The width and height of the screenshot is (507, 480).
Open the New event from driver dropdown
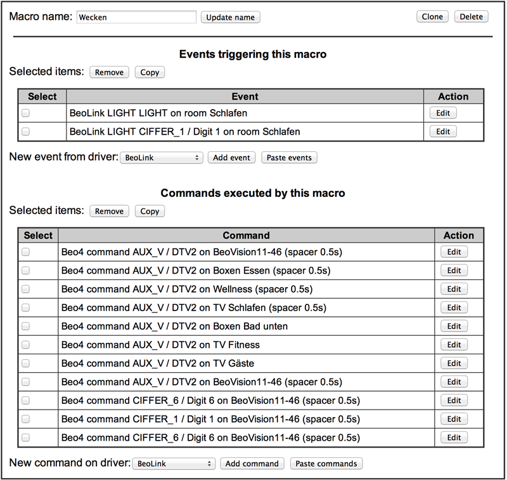pyautogui.click(x=161, y=157)
